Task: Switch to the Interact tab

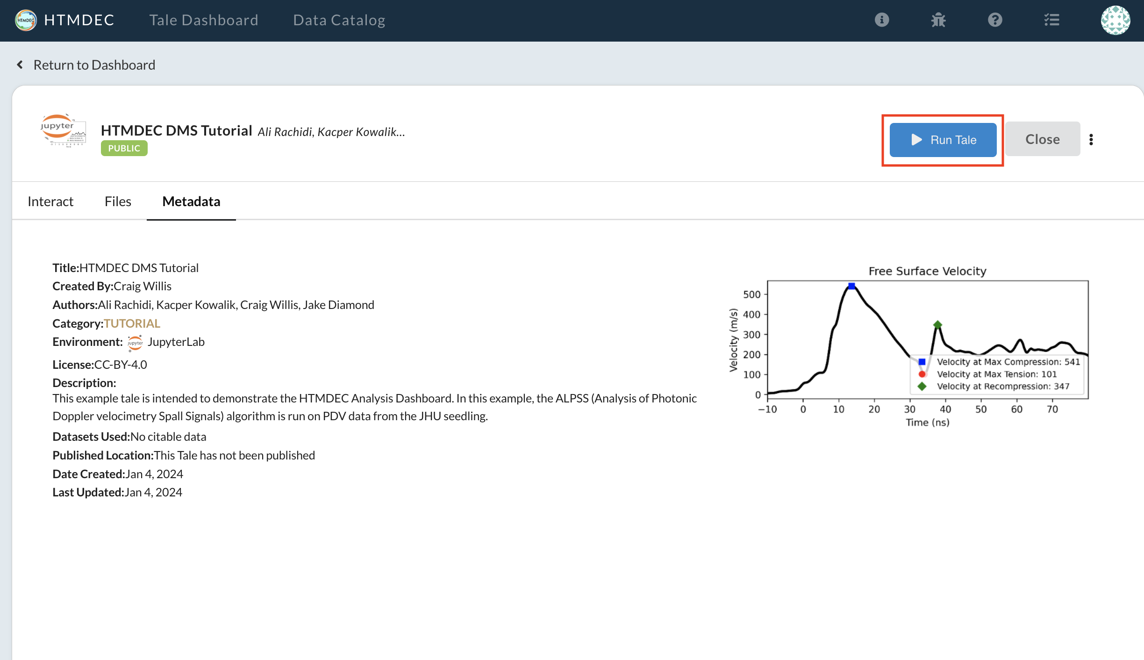Action: click(50, 201)
